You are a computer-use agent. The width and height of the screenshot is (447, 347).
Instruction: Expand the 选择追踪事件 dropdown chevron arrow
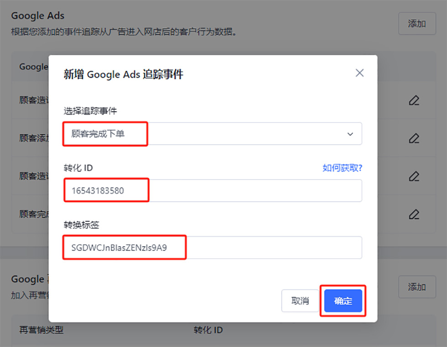tap(350, 134)
